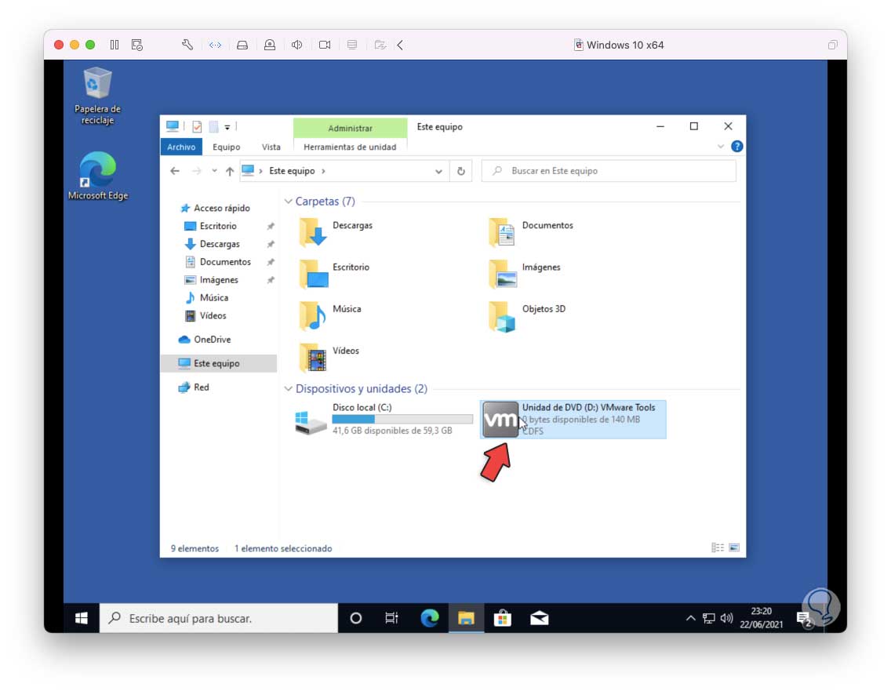Select the Escritorio folder in Carpetas
Screen dimensions: 891x691
point(335,274)
